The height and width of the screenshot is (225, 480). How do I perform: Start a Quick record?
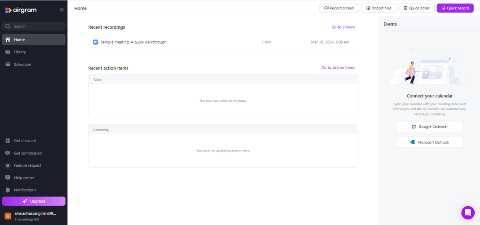pyautogui.click(x=455, y=8)
